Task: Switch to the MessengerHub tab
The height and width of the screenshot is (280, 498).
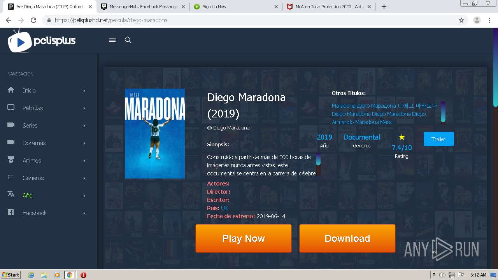Action: click(x=143, y=7)
